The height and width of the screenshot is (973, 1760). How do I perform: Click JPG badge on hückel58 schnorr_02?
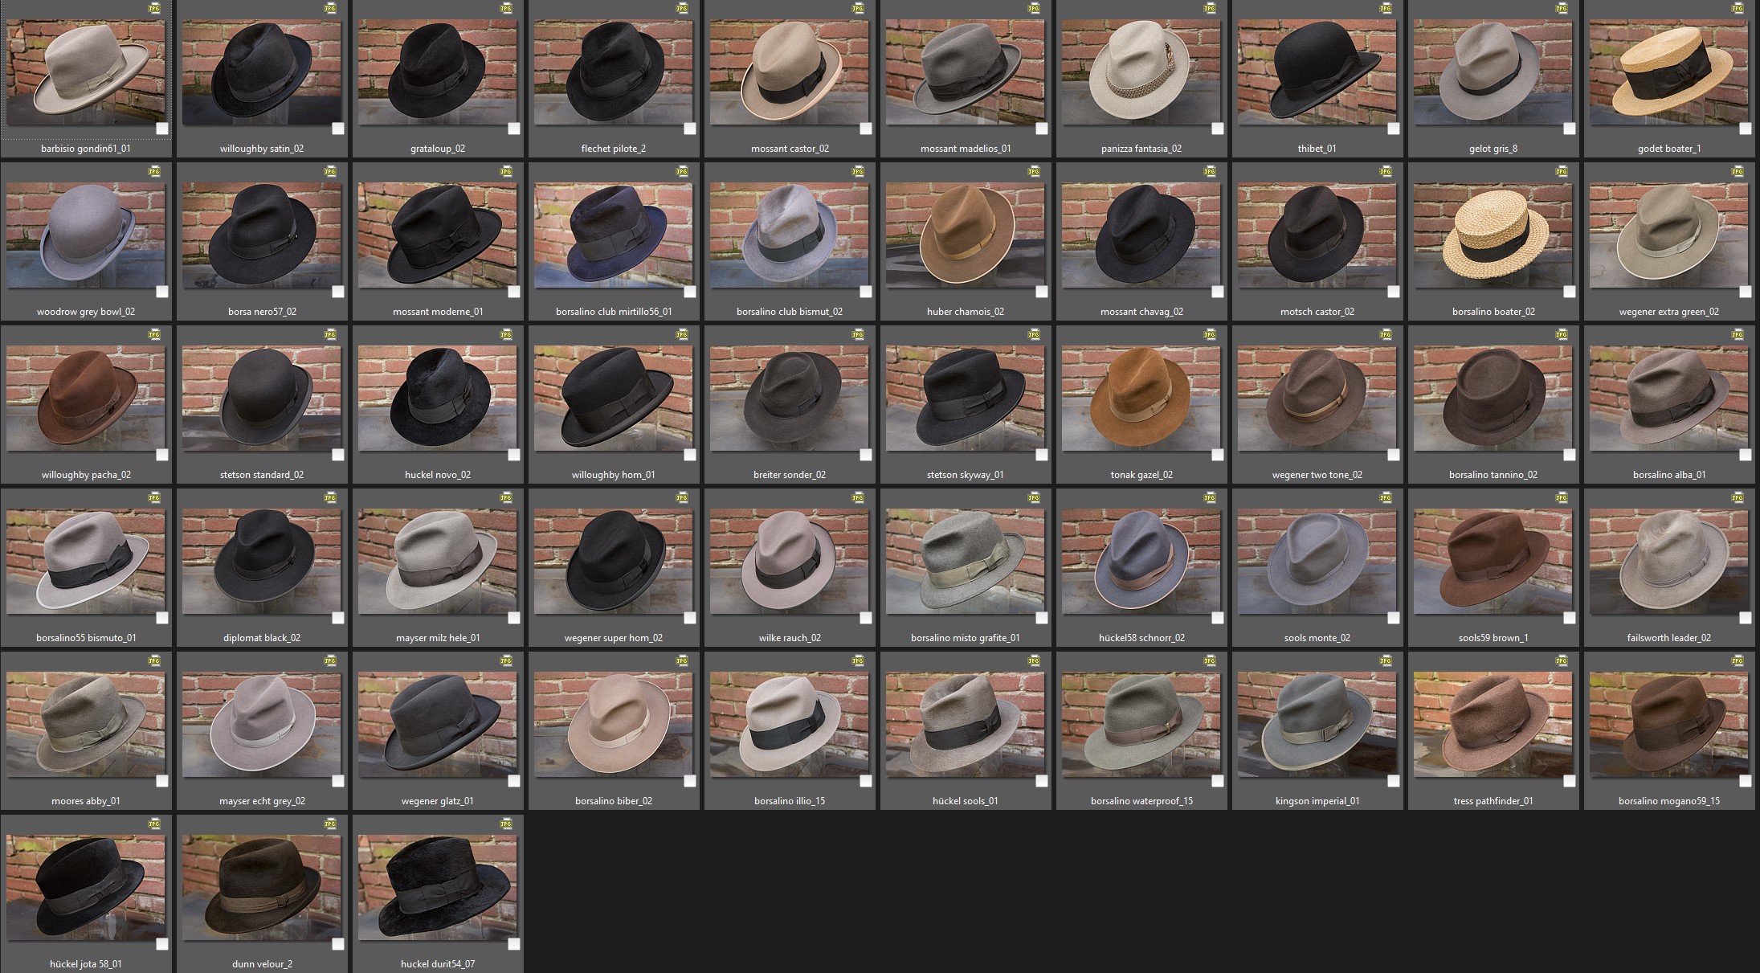pyautogui.click(x=1210, y=497)
